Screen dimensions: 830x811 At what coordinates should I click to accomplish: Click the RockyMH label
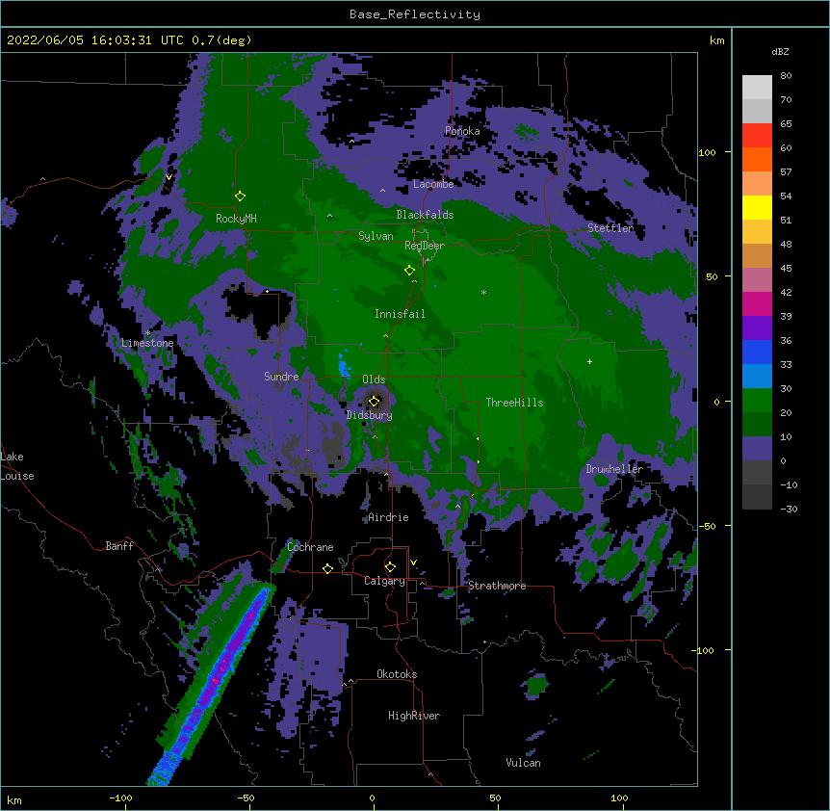(x=236, y=219)
